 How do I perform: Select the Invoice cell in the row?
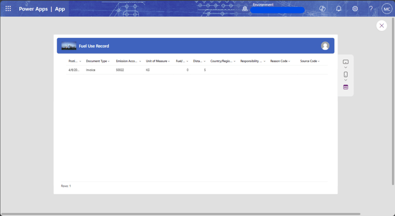coord(91,70)
